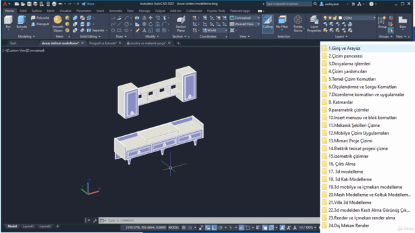The width and height of the screenshot is (415, 233).
Task: Open the Conceptual visual style dropdown
Action: (x=245, y=17)
